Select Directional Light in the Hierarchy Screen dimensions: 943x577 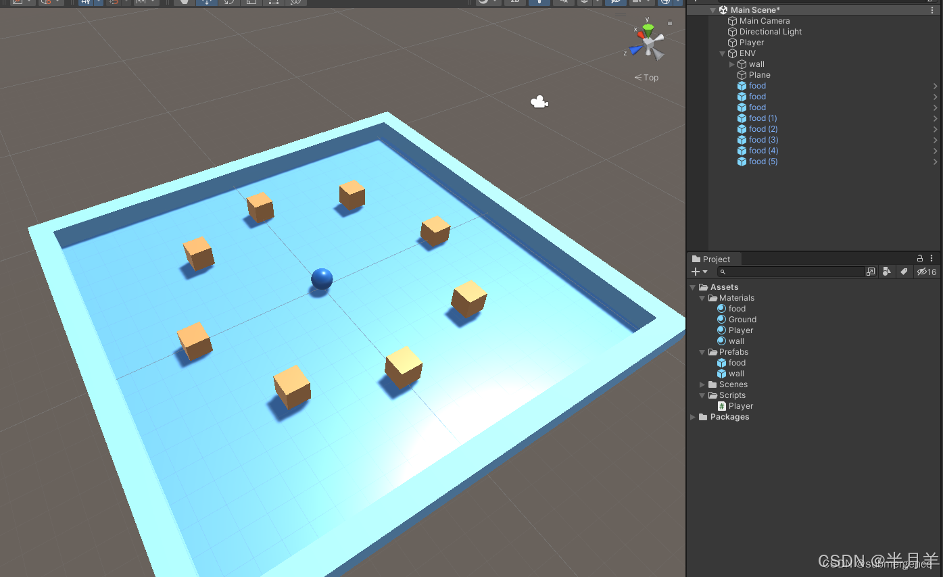771,32
